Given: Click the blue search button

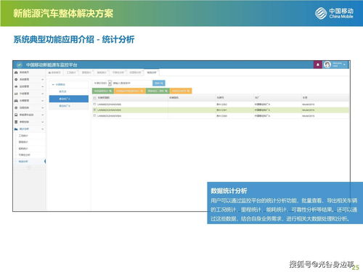Looking at the screenshot, I should [x=159, y=83].
